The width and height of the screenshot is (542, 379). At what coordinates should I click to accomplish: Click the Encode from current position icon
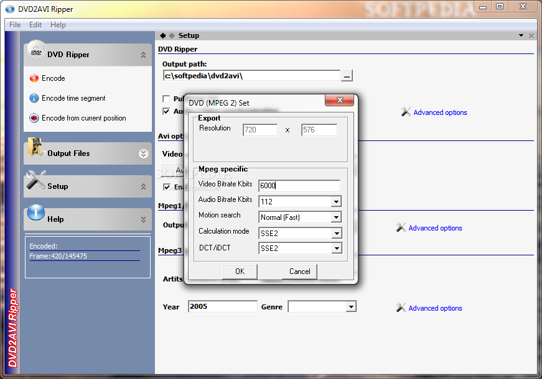pyautogui.click(x=34, y=118)
